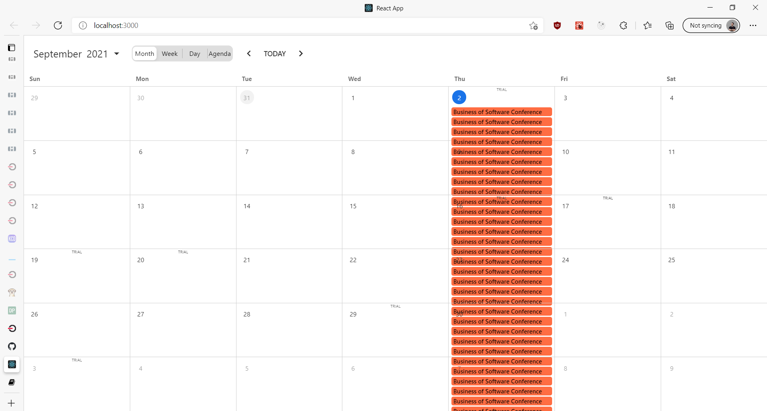
Task: Open the Extensions puzzle-piece menu
Action: (x=623, y=26)
